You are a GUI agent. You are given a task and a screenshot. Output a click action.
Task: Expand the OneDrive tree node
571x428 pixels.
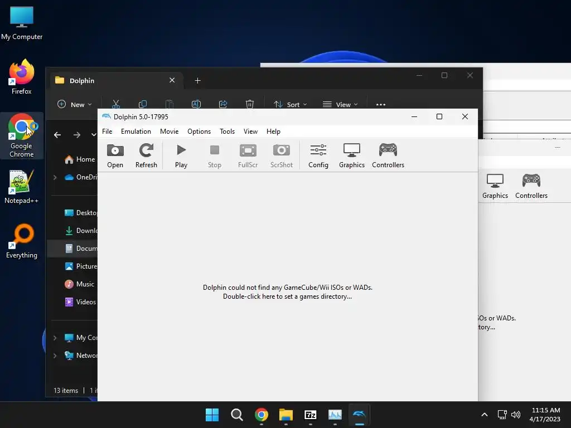(x=55, y=177)
